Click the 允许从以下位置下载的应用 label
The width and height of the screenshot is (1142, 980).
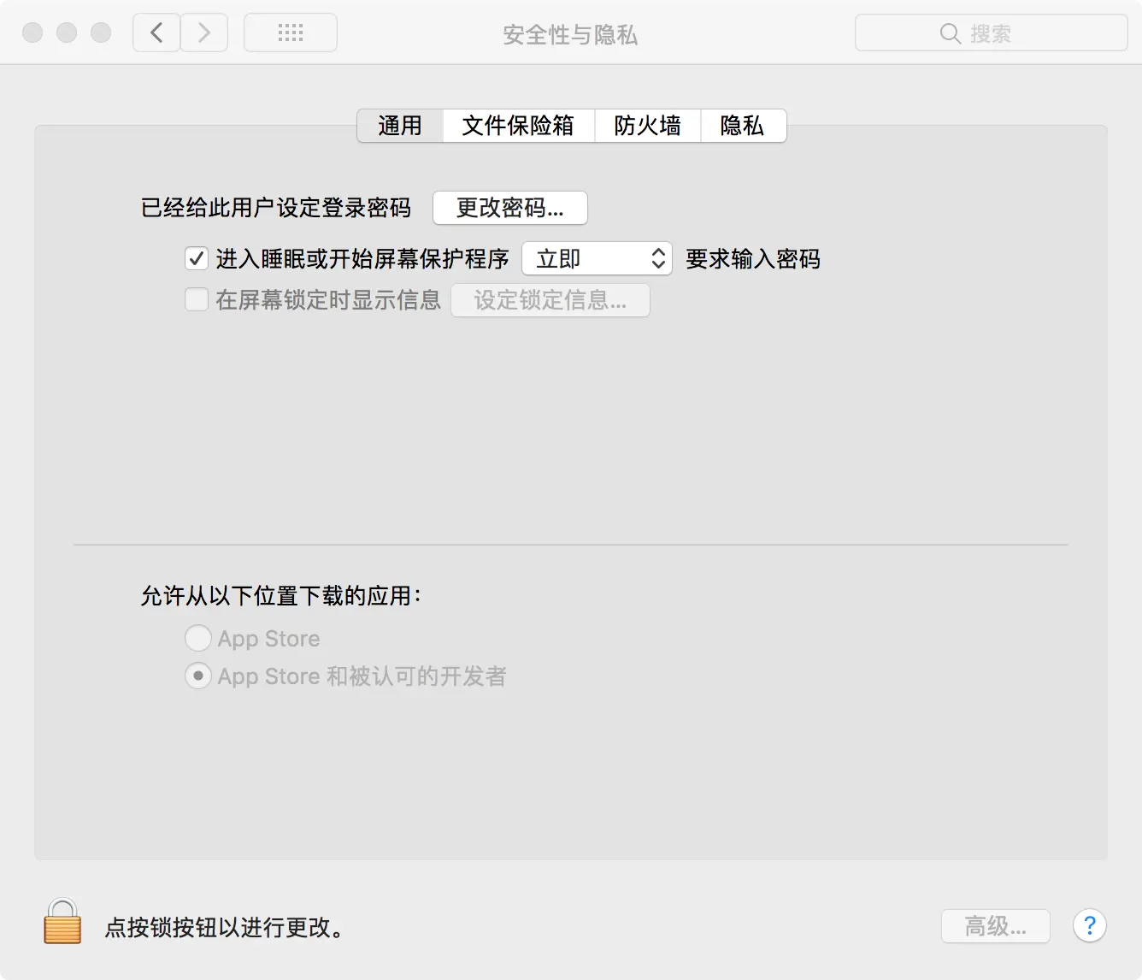pos(281,595)
